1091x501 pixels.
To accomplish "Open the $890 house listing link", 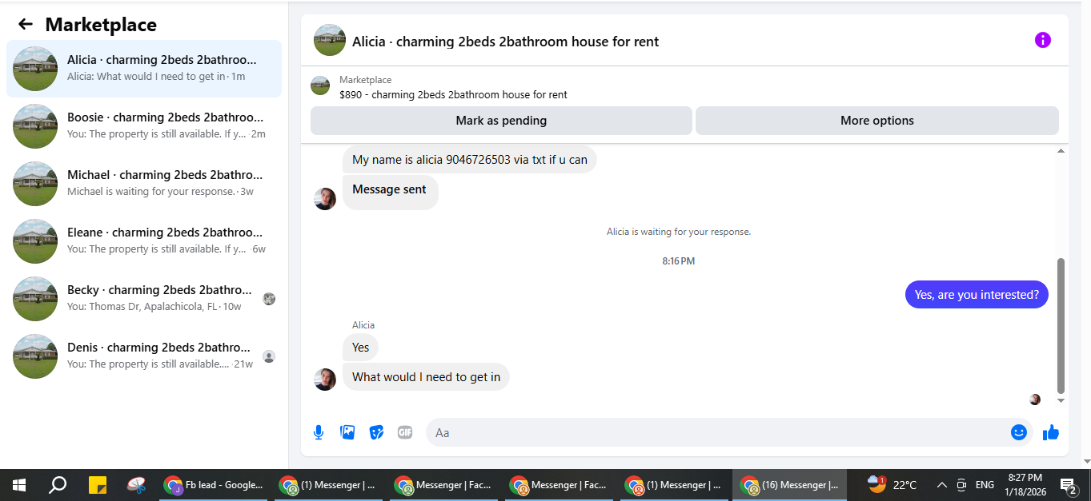I will click(453, 94).
